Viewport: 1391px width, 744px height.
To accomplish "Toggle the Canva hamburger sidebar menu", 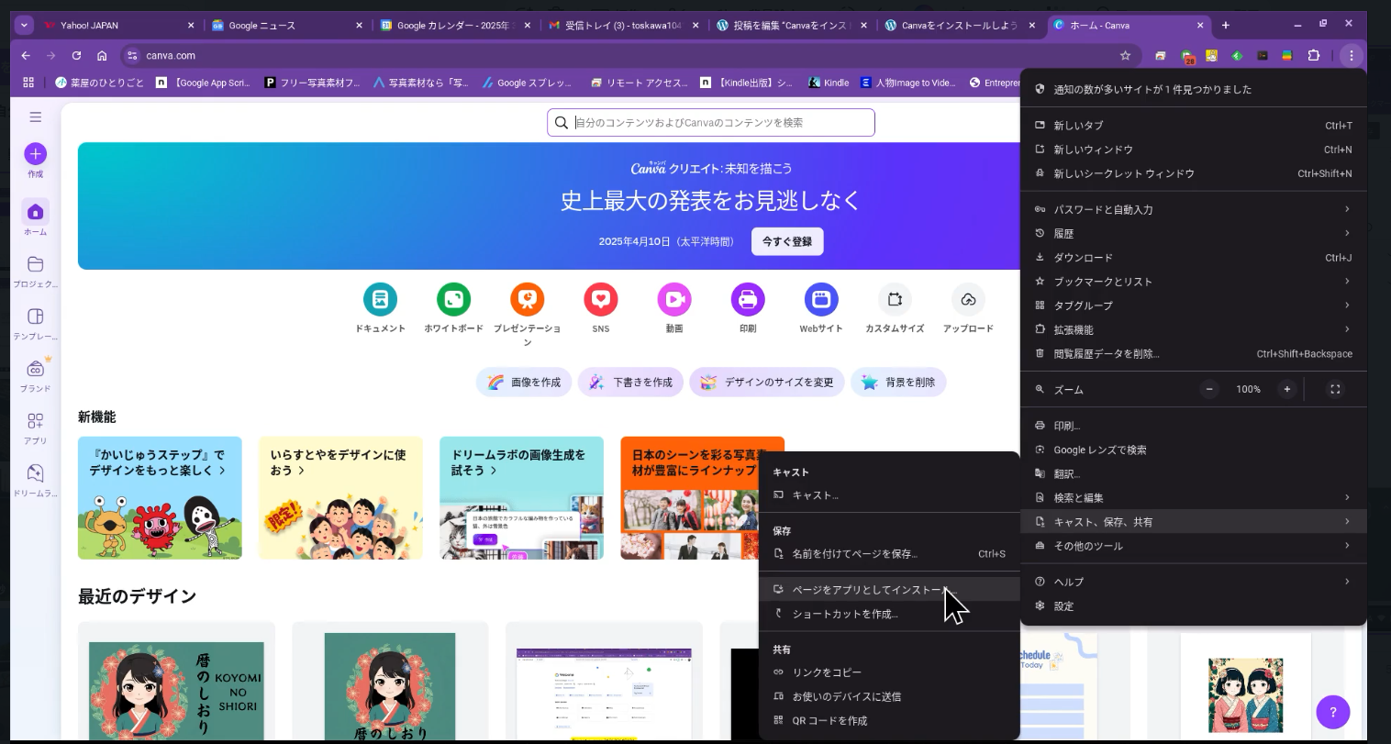I will (35, 117).
